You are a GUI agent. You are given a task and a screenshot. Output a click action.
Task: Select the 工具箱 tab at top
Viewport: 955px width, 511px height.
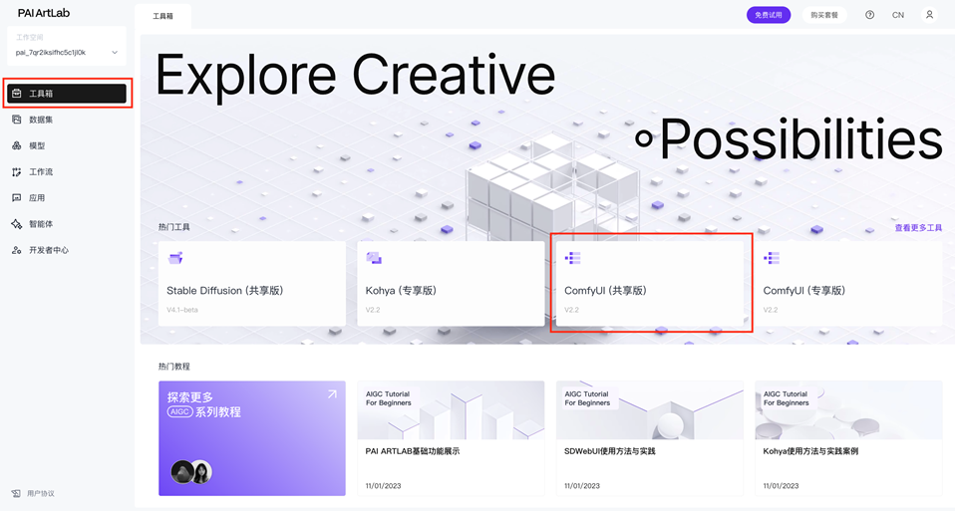[162, 16]
